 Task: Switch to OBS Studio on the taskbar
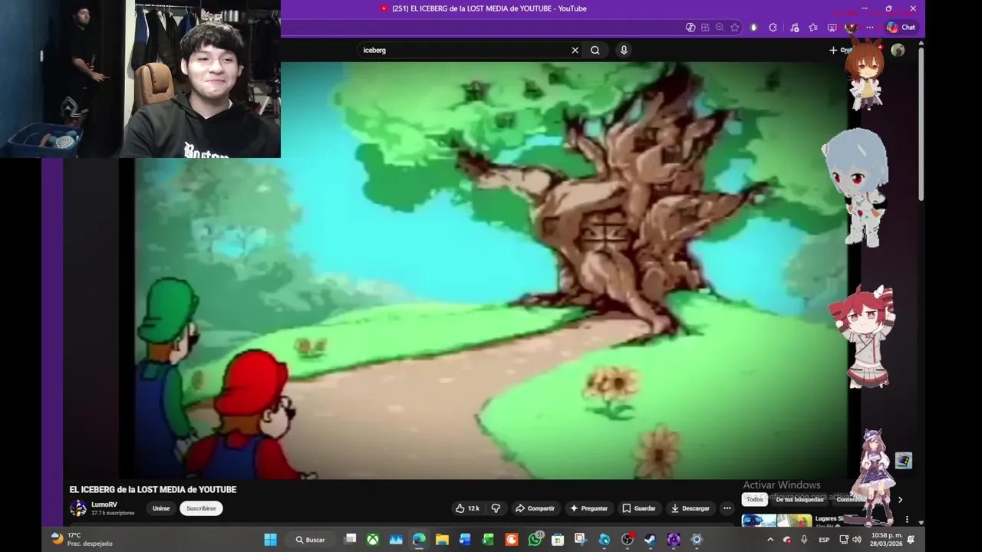(627, 540)
